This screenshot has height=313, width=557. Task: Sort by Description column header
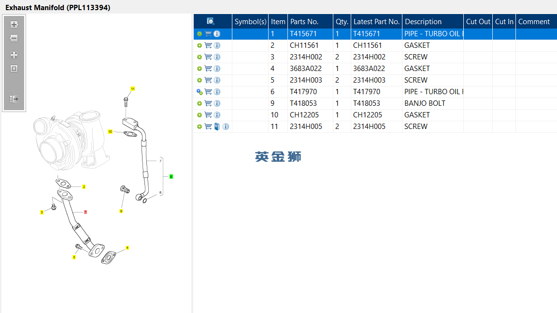point(433,22)
